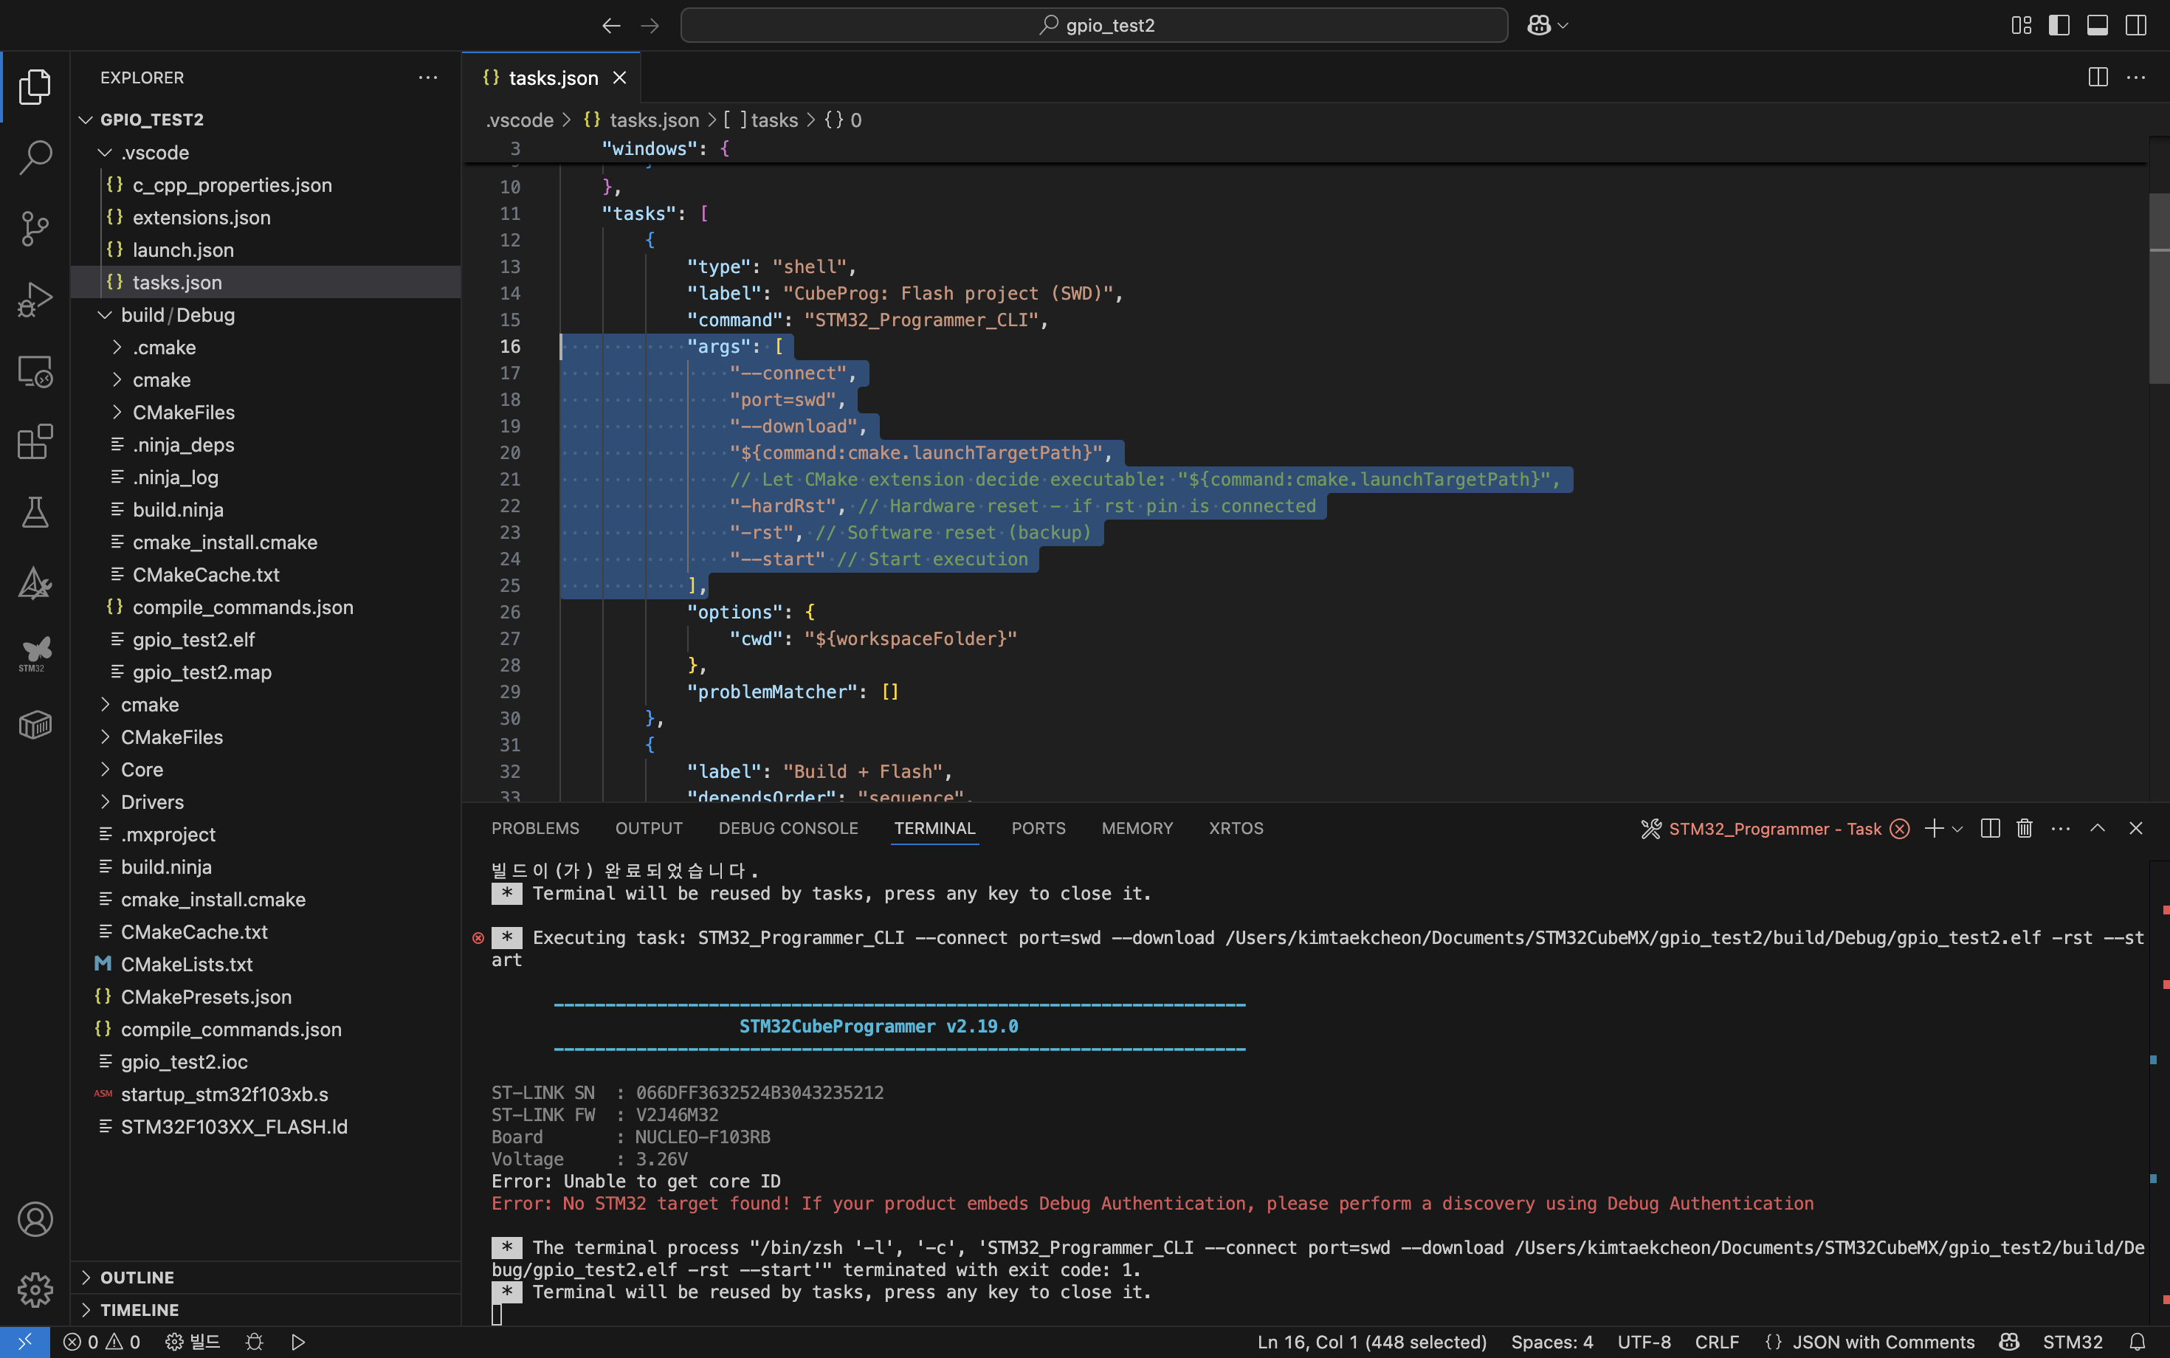Open the Testing flask view

coord(35,512)
